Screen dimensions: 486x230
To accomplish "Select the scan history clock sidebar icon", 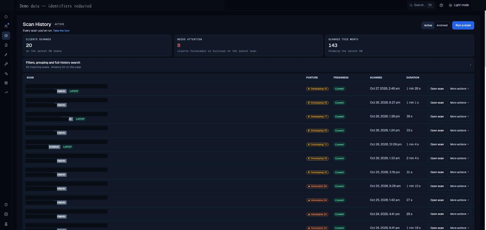I will [6, 36].
